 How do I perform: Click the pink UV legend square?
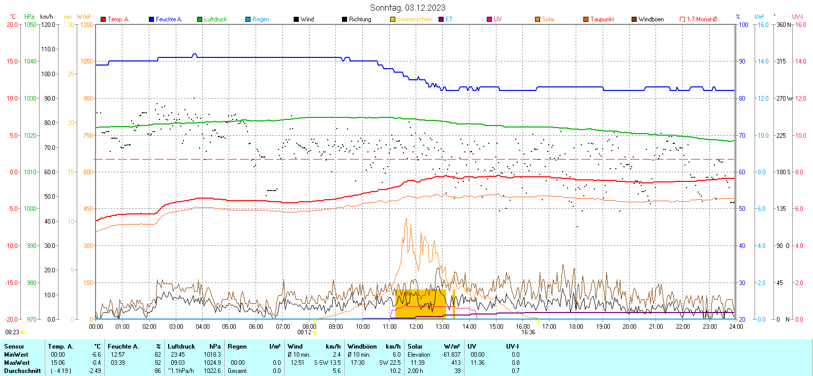[489, 19]
